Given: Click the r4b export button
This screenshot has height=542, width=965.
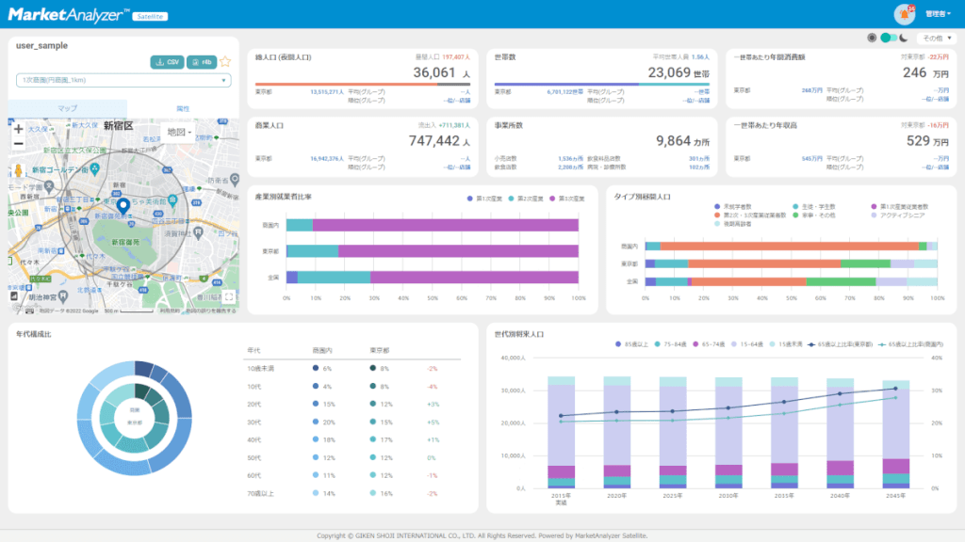Looking at the screenshot, I should (202, 62).
